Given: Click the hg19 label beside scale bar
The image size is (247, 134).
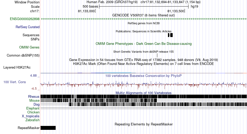Looking at the screenshot, I should click(x=194, y=7).
